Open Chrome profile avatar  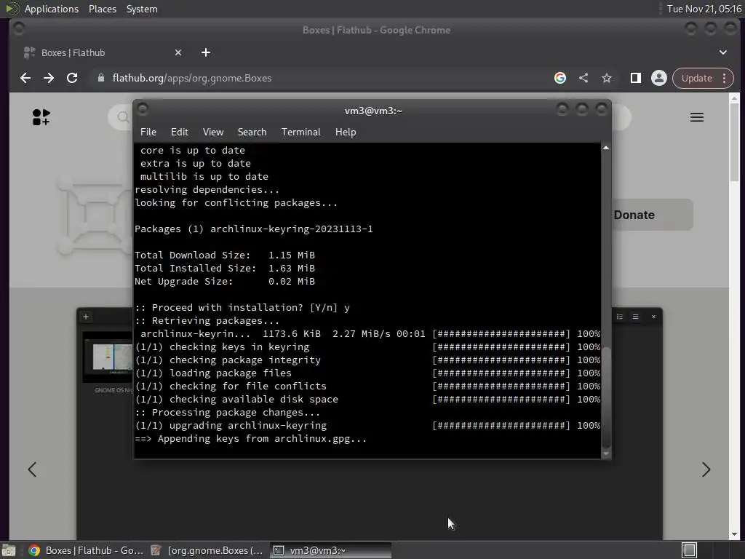659,78
